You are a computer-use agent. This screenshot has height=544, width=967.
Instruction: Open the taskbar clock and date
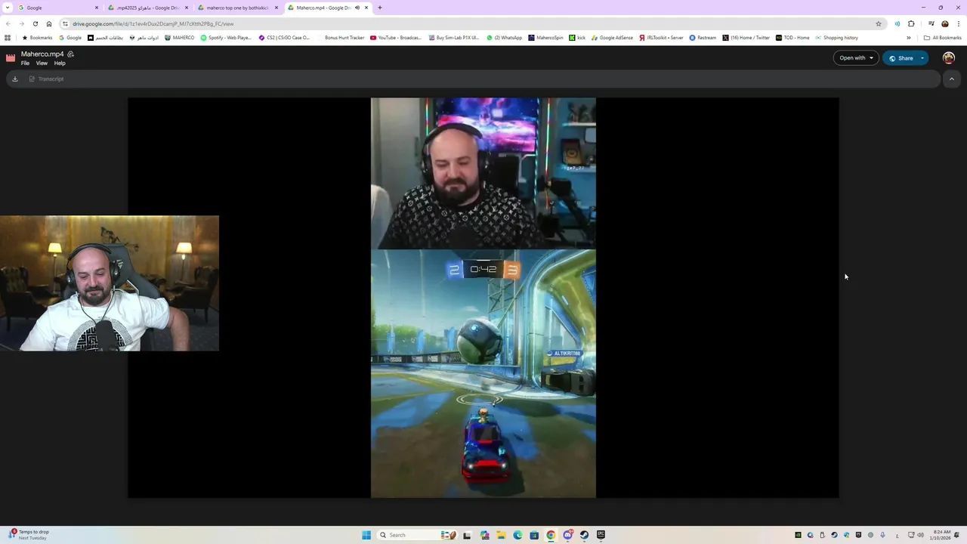point(941,535)
